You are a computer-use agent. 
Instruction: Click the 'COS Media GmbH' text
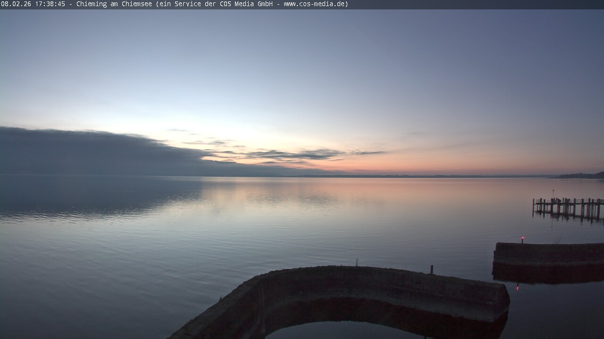(246, 4)
